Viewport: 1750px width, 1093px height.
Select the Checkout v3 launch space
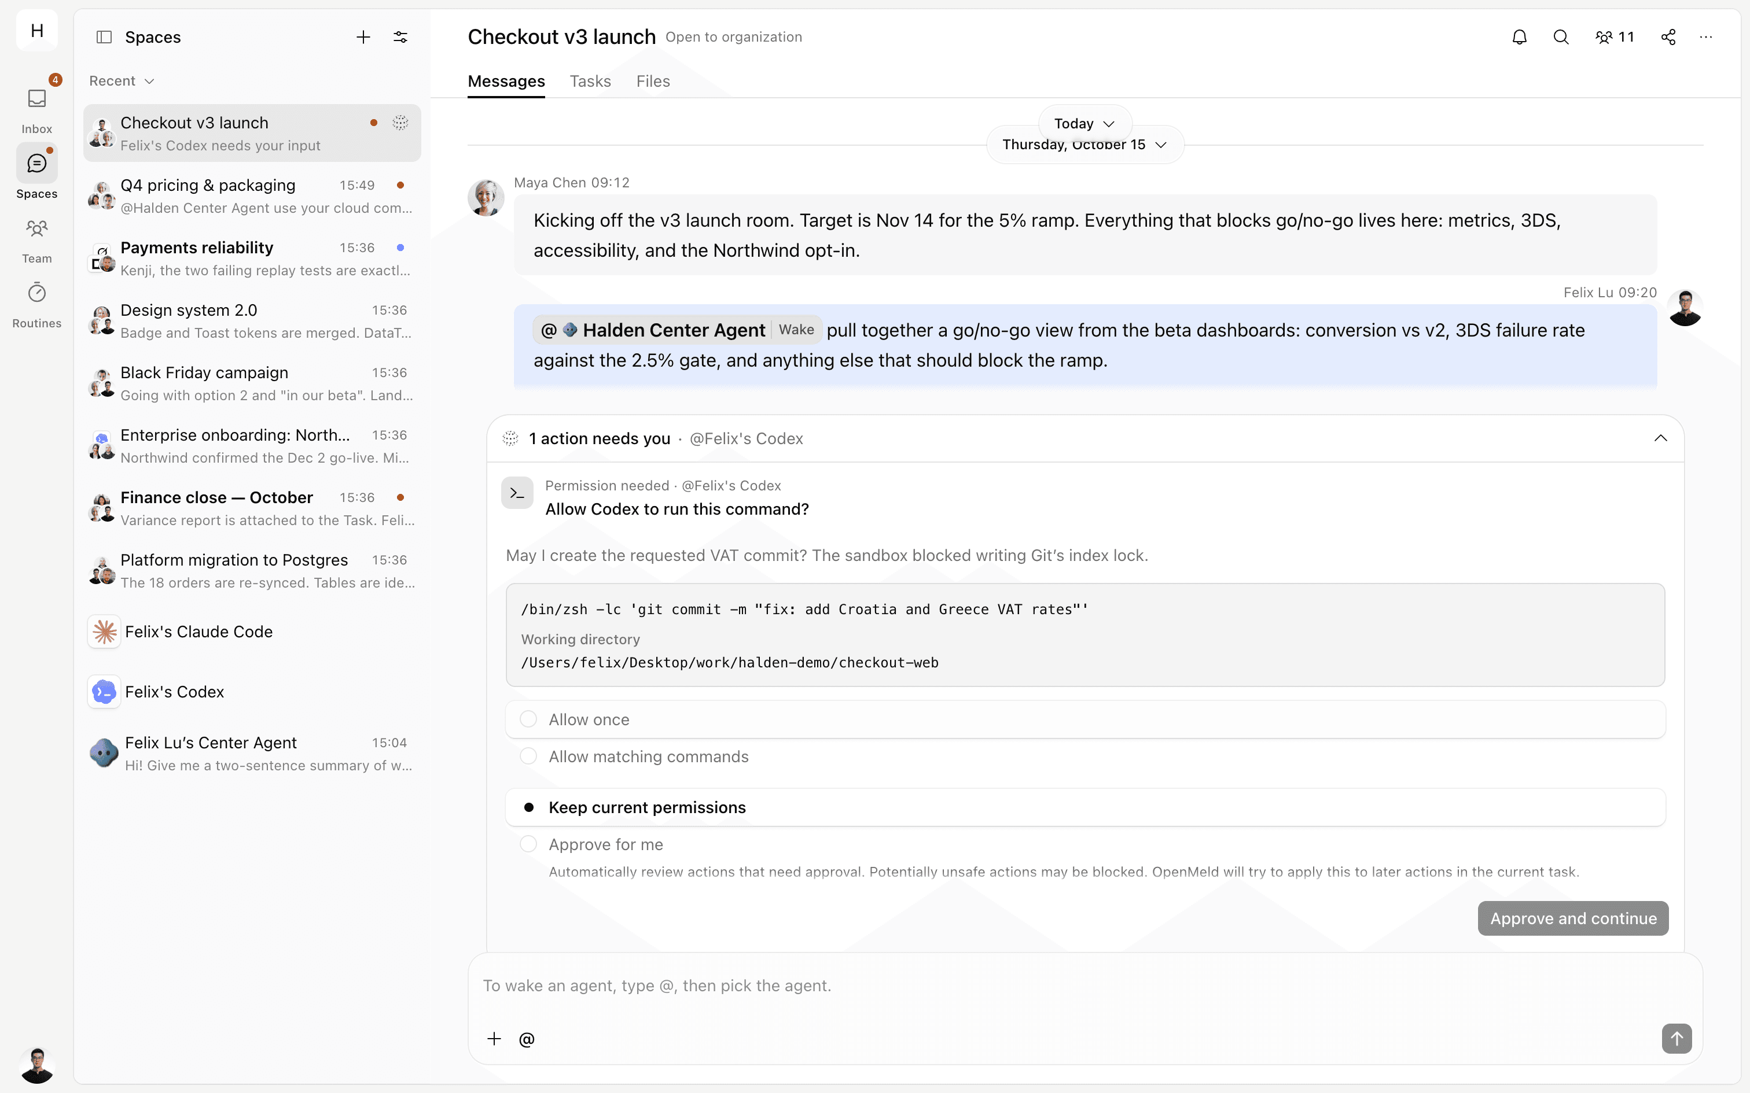(x=252, y=133)
